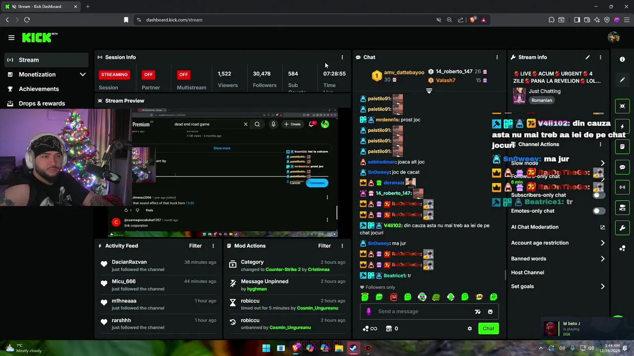Click the green Chat send button
This screenshot has width=634, height=356.
tap(488, 328)
